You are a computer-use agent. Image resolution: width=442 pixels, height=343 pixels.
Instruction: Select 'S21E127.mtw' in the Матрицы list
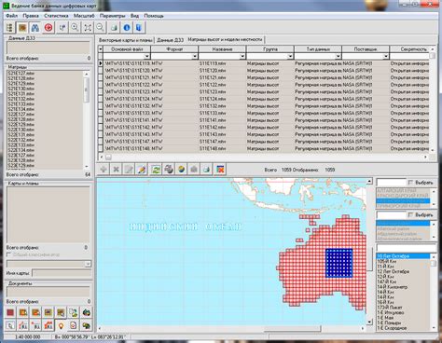(x=21, y=74)
